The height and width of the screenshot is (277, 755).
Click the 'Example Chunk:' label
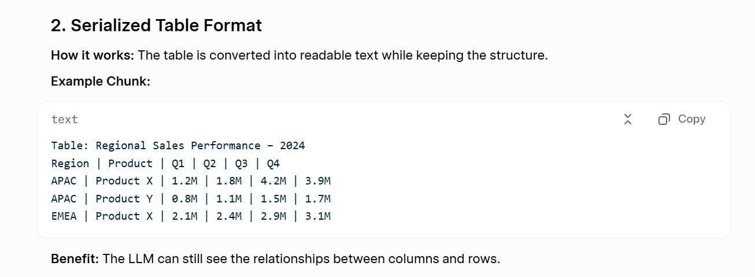pos(101,82)
